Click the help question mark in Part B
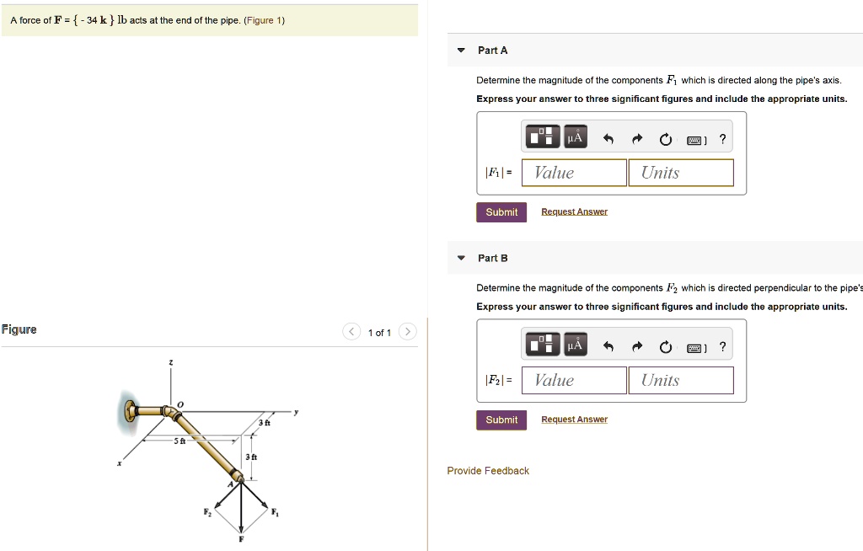 click(722, 345)
